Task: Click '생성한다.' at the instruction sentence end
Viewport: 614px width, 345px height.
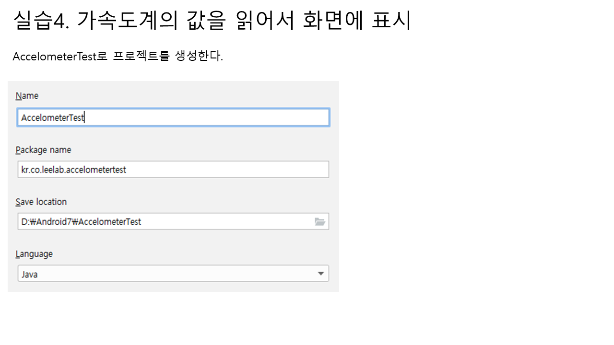Action: pos(199,57)
